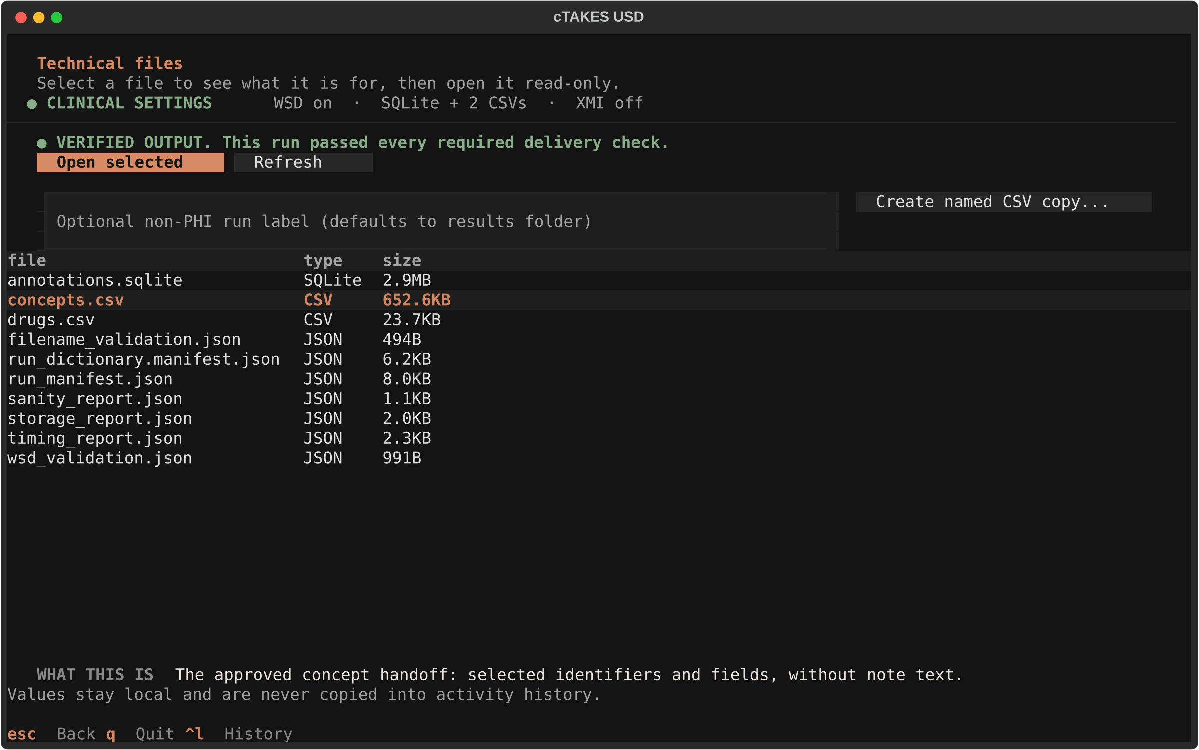The image size is (1199, 750).
Task: Click the 23.7KB size cell
Action: coord(412,320)
